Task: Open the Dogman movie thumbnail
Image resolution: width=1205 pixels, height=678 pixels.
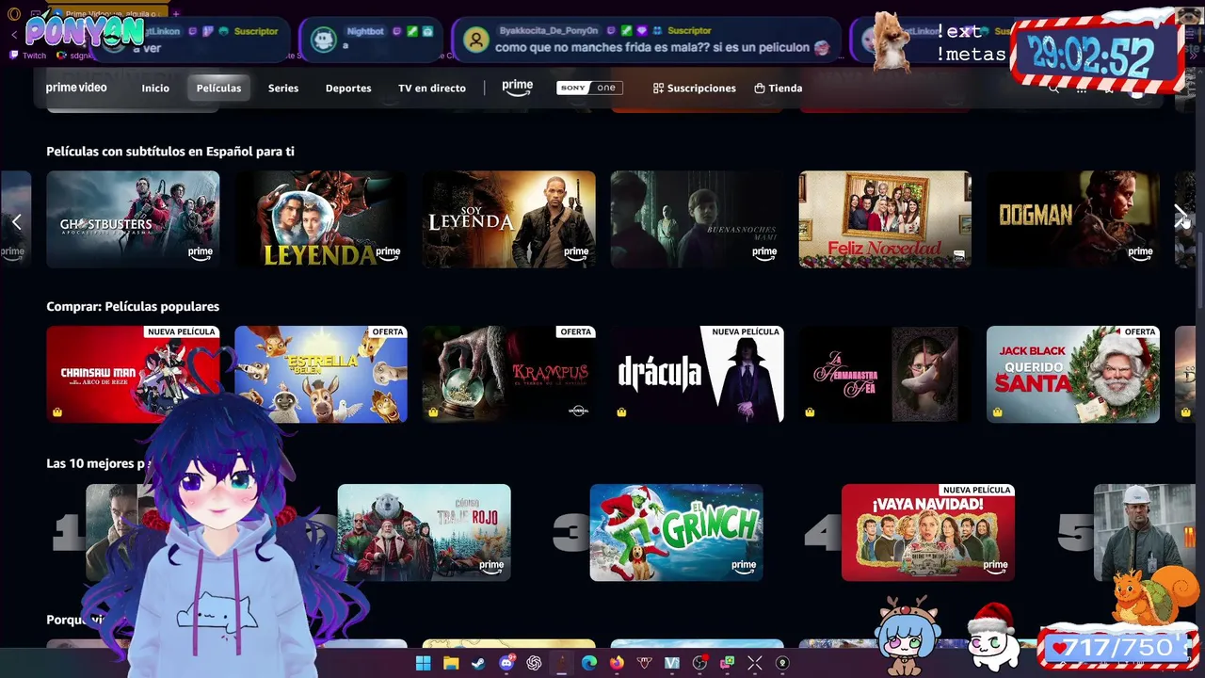Action: (1073, 219)
